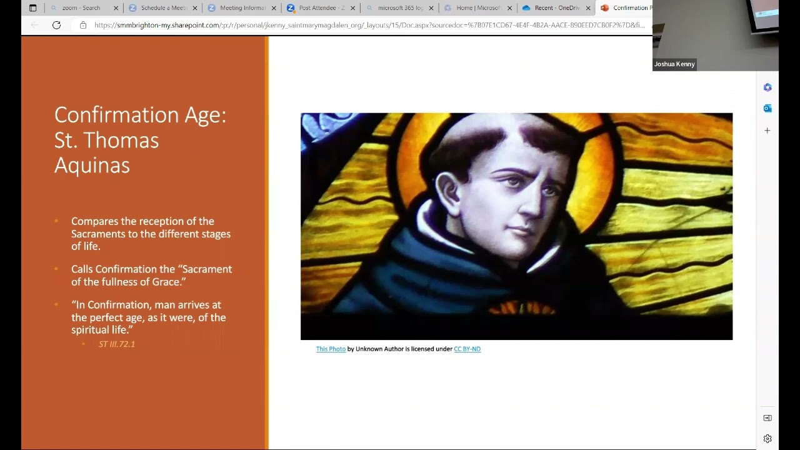Close the "Post Attendee" tab
The width and height of the screenshot is (800, 450).
click(x=352, y=8)
